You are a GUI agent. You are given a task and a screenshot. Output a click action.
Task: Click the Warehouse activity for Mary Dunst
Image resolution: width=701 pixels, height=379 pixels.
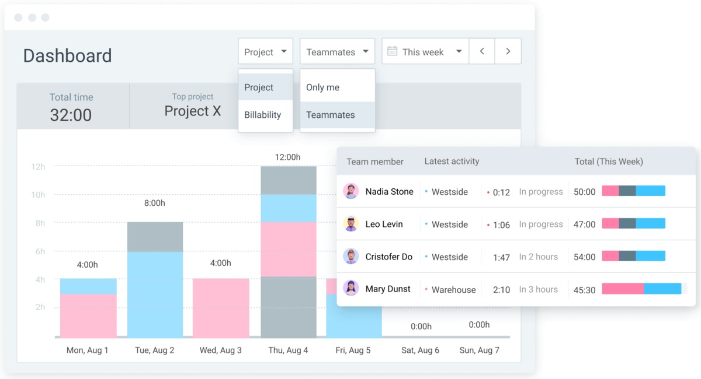[453, 290]
